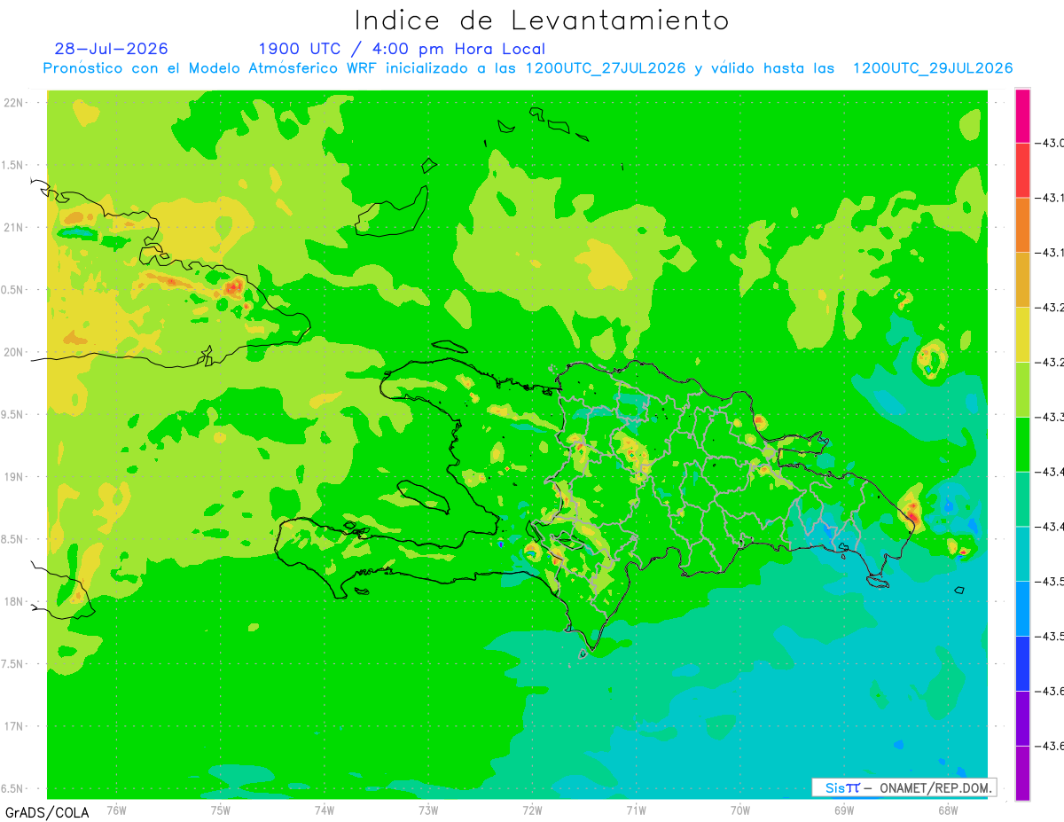Click the '22N' latitude label
Screen dimensions: 1064x822
pyautogui.click(x=14, y=103)
